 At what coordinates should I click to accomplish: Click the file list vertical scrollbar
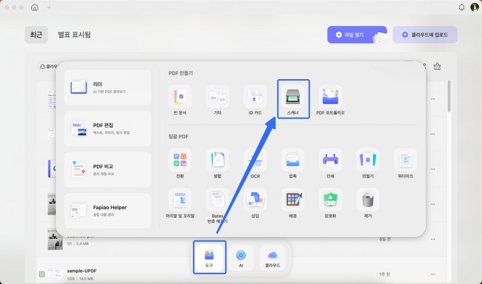point(449,96)
